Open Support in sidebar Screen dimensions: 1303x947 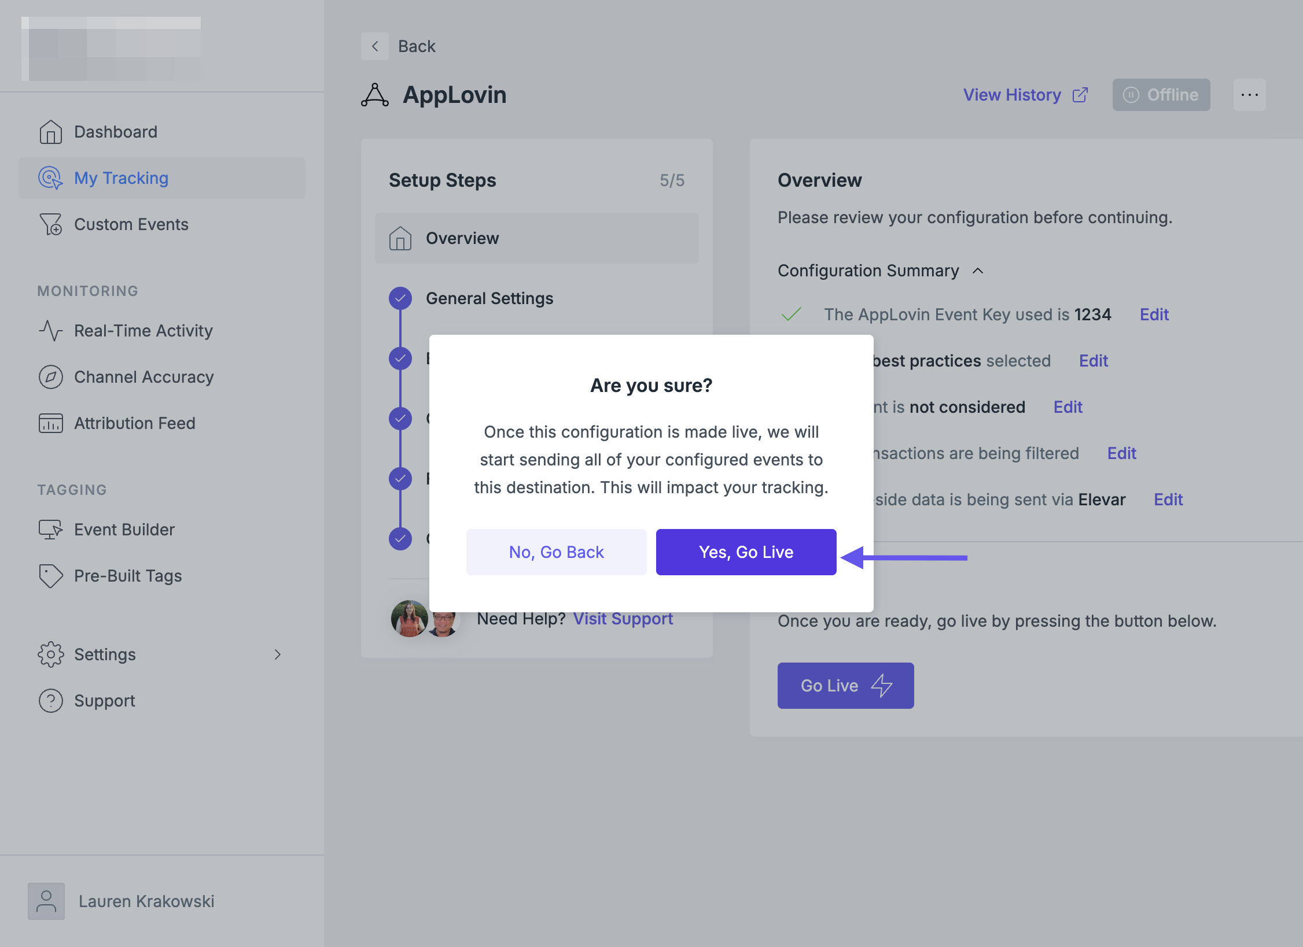tap(162, 701)
